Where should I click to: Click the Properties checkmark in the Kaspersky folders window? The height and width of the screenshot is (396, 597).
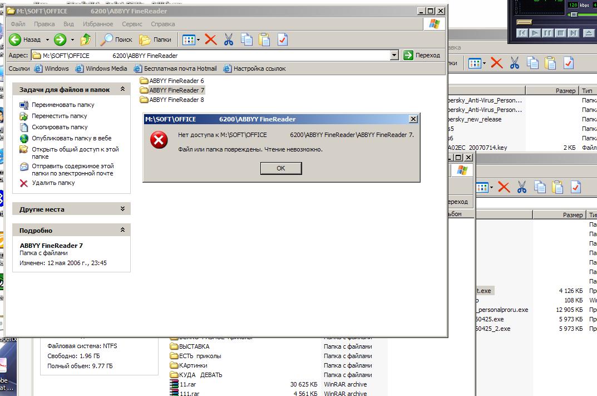(569, 63)
